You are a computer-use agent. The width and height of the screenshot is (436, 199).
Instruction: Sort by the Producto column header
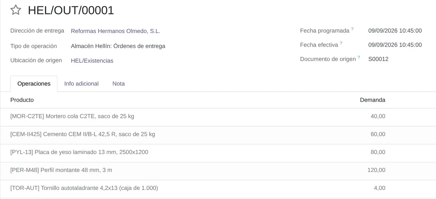tap(22, 100)
